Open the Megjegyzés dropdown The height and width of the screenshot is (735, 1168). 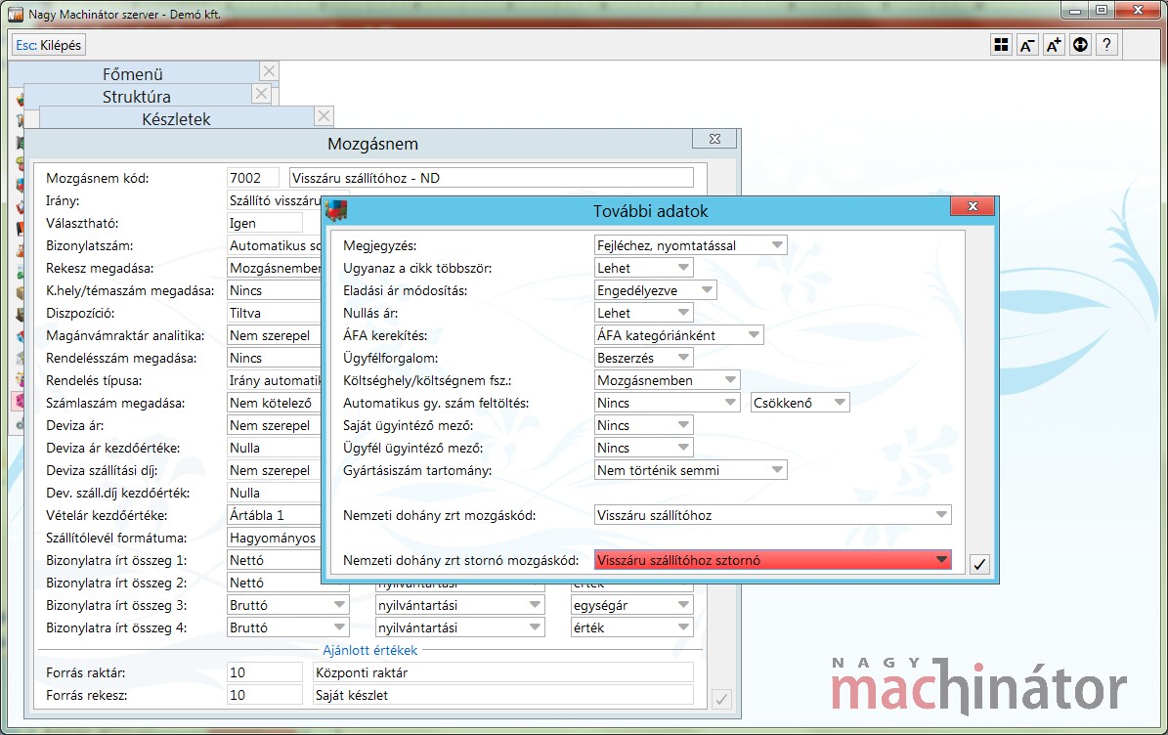point(690,245)
